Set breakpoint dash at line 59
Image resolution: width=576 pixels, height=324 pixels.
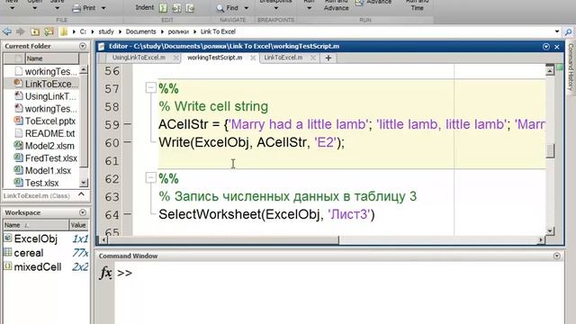click(128, 124)
